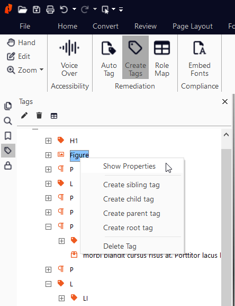Screen dimensions: 235x306
Task: Expand the Figure tag node
Action: (x=48, y=155)
